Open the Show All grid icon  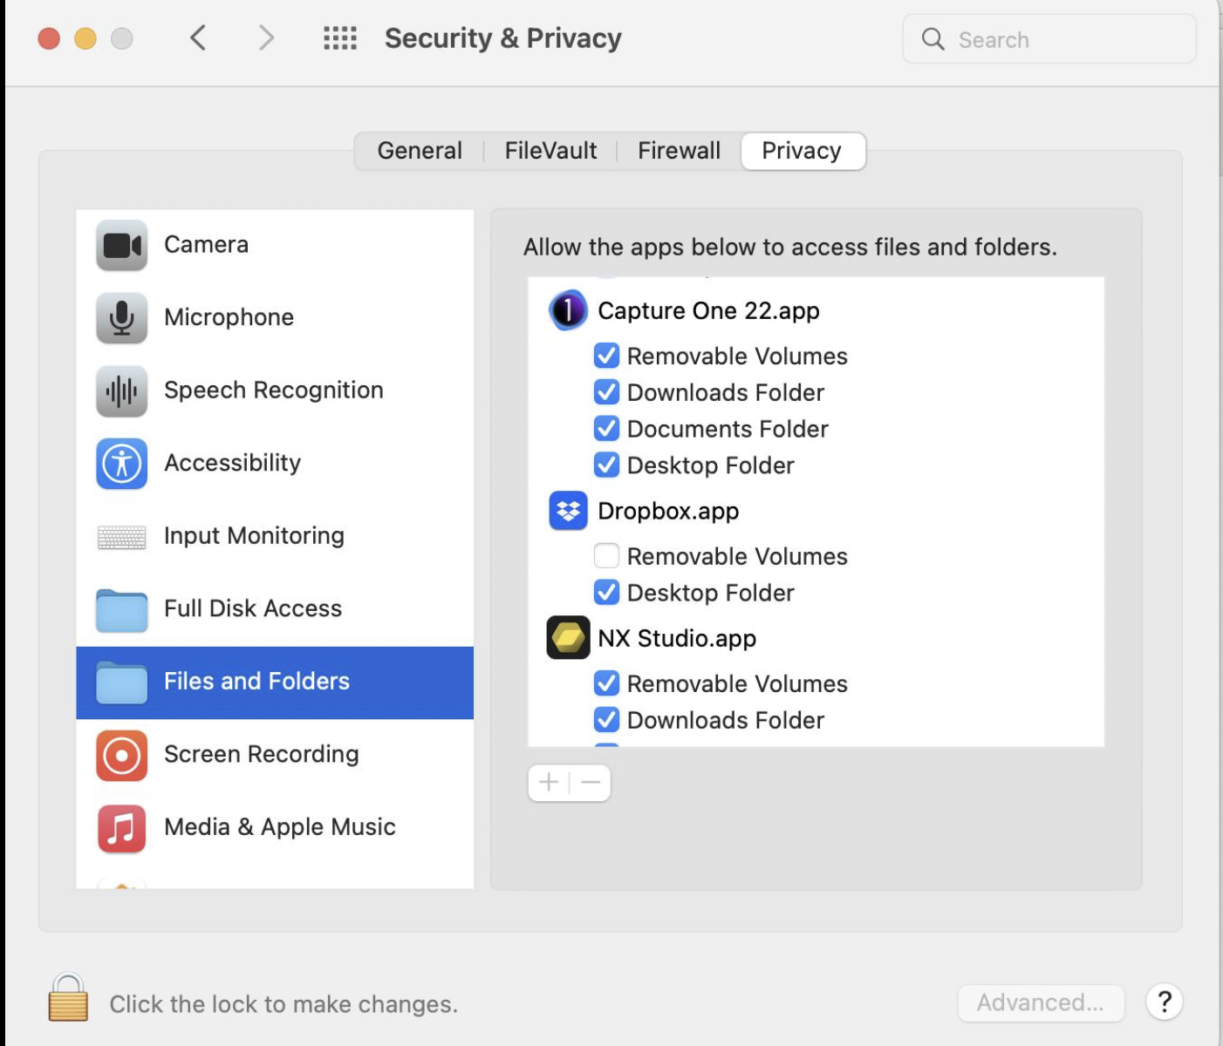[340, 38]
